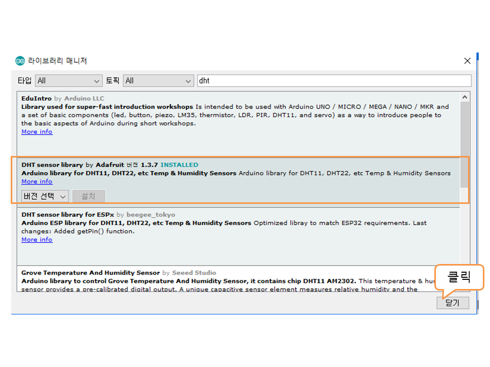Click the 닫기 close button

pos(453,303)
